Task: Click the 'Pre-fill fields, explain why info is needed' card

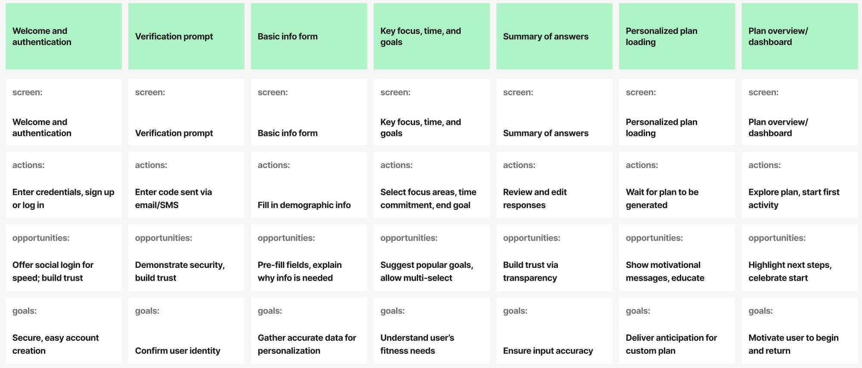Action: [309, 258]
